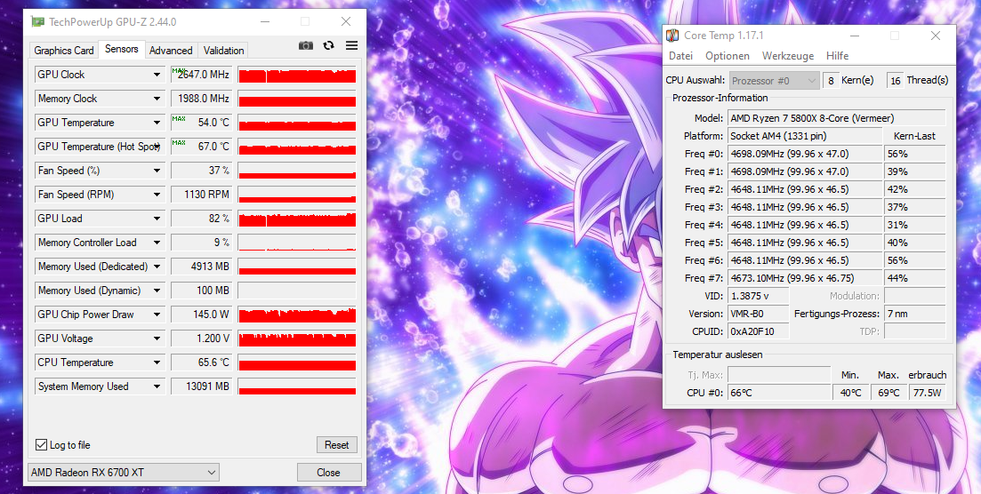Click the 0xA20F10 CPUID field

[759, 331]
